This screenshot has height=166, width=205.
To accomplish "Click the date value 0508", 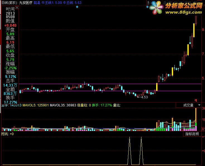I will (x=10, y=17).
